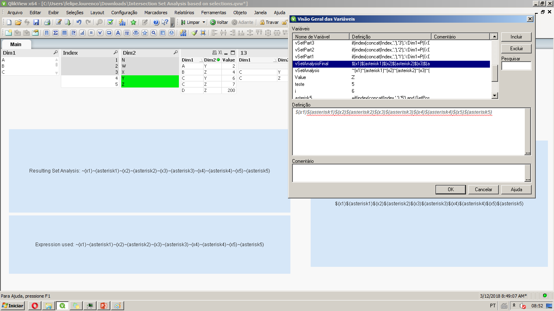Open the Definição expression editor ellipsis button
The image size is (554, 311).
coord(528,153)
